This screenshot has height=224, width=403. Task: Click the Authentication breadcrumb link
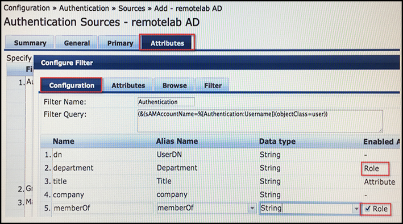click(84, 9)
